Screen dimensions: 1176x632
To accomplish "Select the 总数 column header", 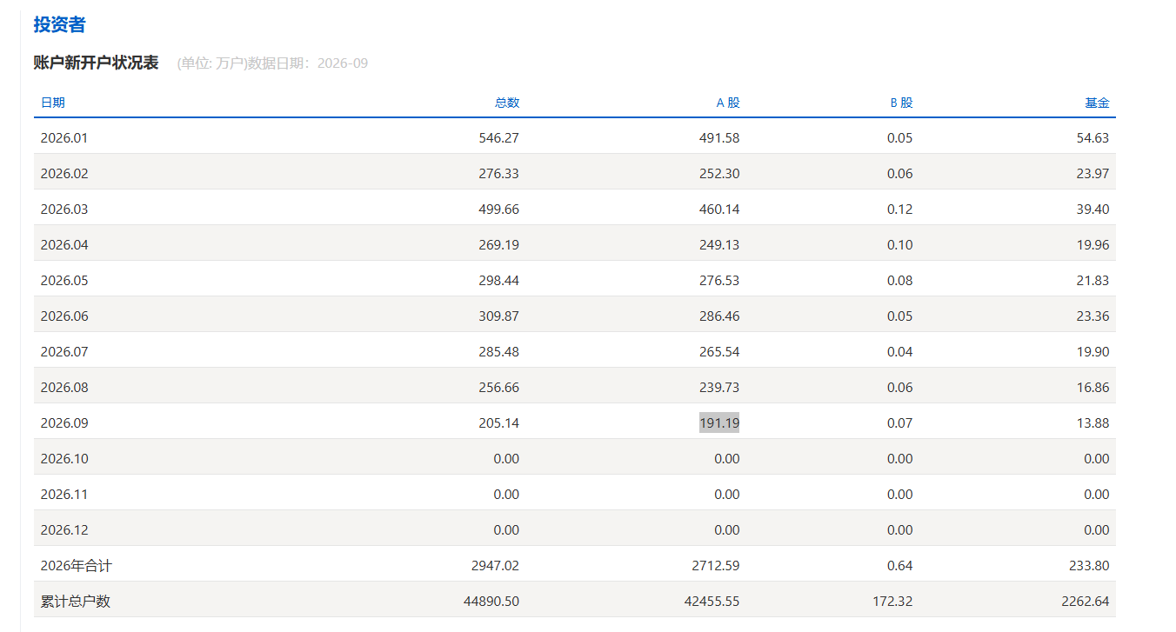I will (x=507, y=103).
